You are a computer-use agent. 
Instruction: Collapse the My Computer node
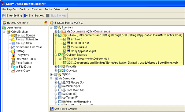tap(51, 78)
